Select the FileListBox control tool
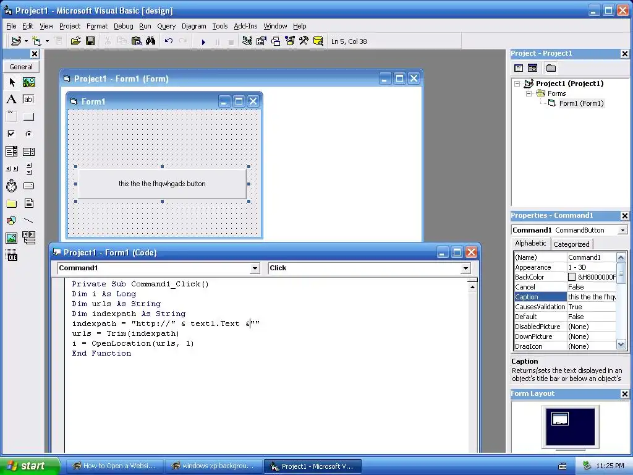The width and height of the screenshot is (633, 475). click(x=28, y=203)
